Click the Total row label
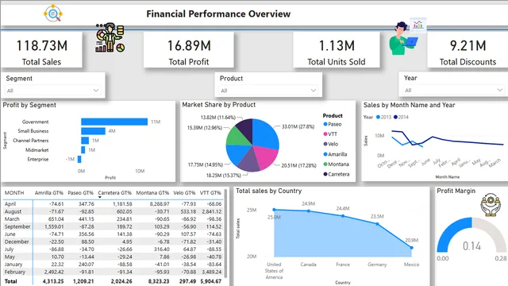The image size is (508, 286). pyautogui.click(x=10, y=281)
